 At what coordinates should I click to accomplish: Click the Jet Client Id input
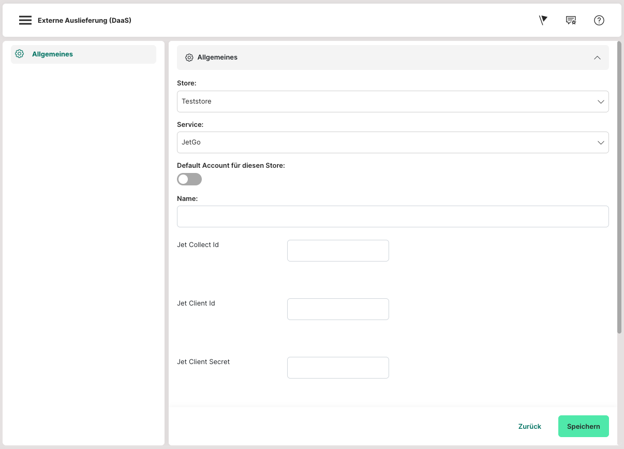pyautogui.click(x=338, y=309)
